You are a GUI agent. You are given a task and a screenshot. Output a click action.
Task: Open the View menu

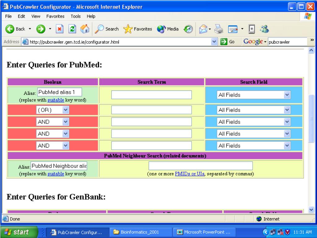(36, 16)
